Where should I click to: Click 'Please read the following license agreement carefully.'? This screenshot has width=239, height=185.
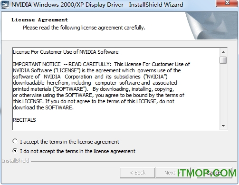click(84, 28)
